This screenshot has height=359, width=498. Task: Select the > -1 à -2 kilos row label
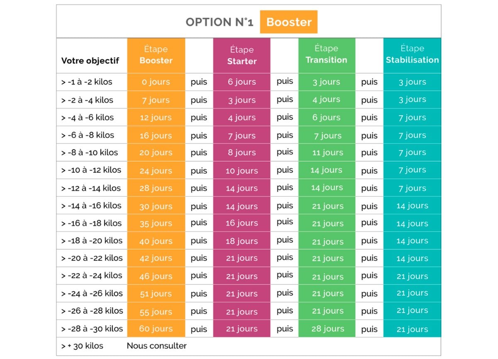pos(87,82)
